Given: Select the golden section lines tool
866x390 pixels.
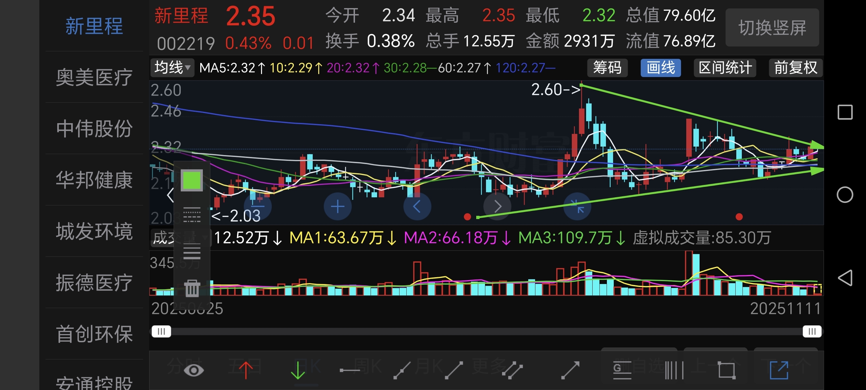Looking at the screenshot, I should (x=622, y=370).
